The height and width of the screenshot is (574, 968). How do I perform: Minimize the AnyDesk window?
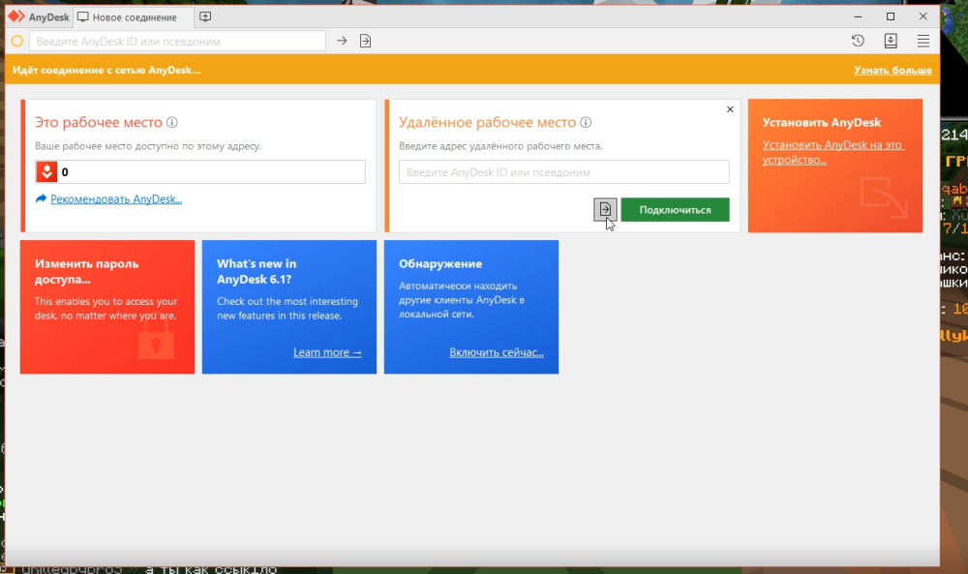point(858,16)
